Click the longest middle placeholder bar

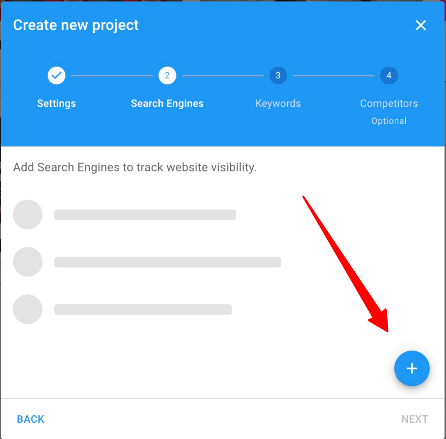(x=168, y=262)
